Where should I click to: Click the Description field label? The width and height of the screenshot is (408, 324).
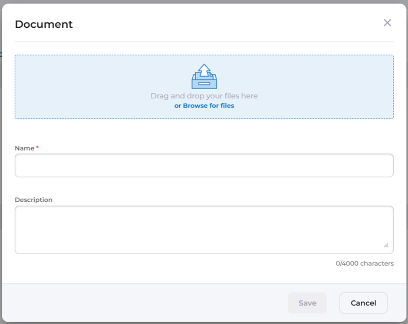coord(33,200)
